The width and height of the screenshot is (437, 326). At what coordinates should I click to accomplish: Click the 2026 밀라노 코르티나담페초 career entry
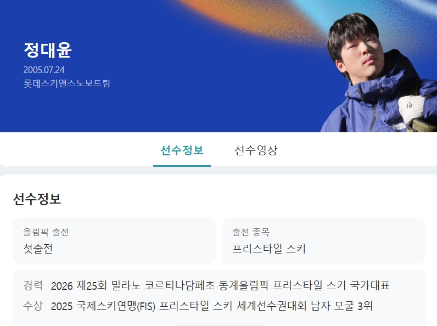point(220,285)
